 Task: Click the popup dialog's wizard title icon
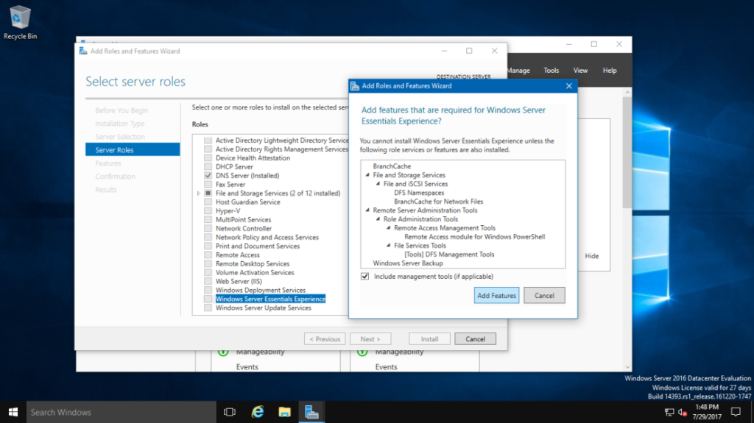[355, 86]
